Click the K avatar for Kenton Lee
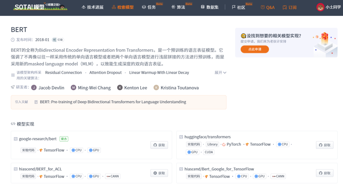 (120, 88)
